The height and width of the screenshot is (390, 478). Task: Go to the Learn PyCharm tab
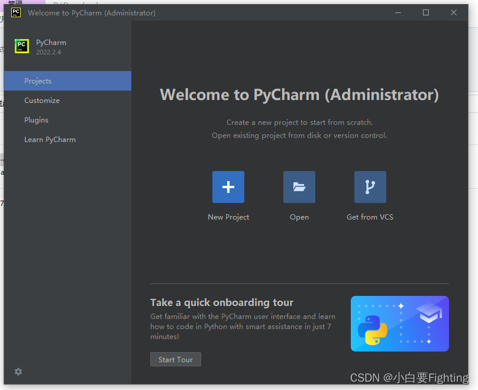coord(67,139)
